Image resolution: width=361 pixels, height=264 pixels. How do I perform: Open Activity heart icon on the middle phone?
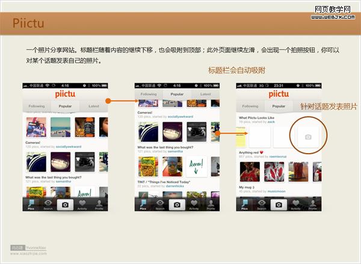click(194, 205)
